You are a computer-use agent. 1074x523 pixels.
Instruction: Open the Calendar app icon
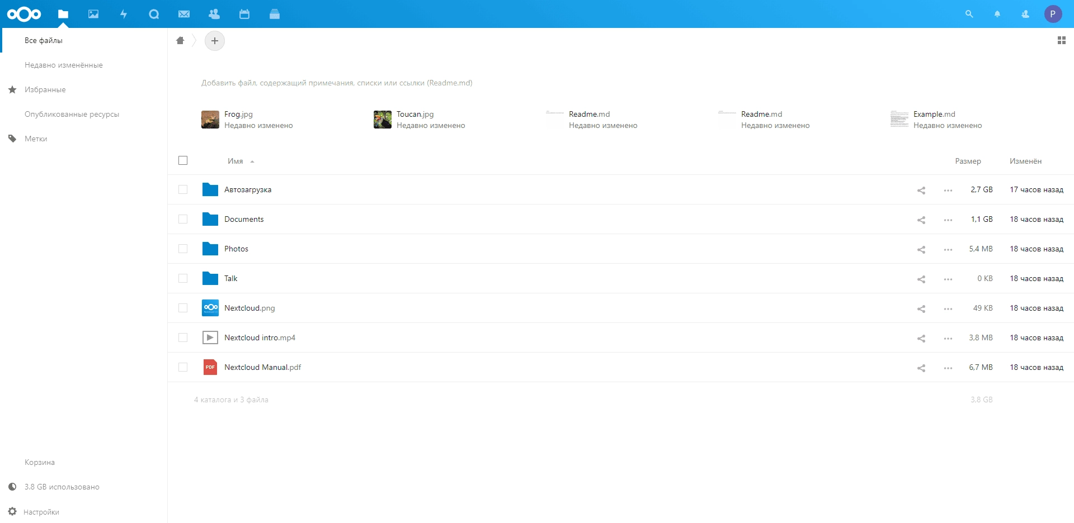click(244, 14)
